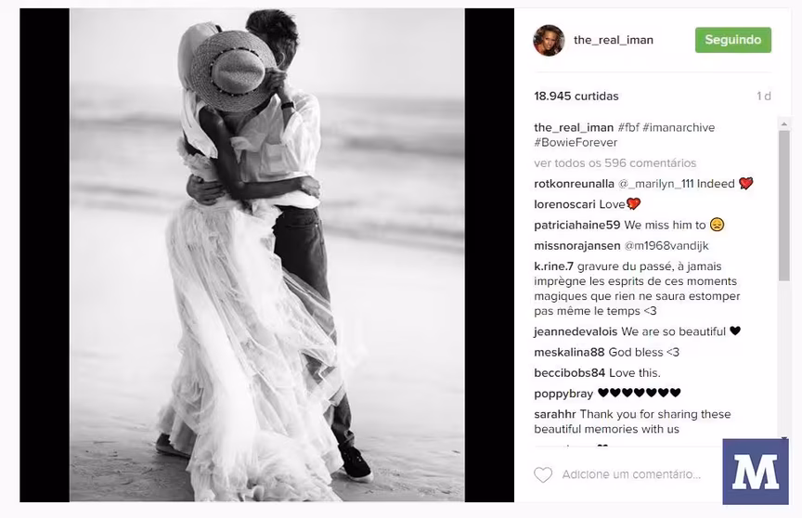Open the_real_iman profile avatar

[x=549, y=40]
